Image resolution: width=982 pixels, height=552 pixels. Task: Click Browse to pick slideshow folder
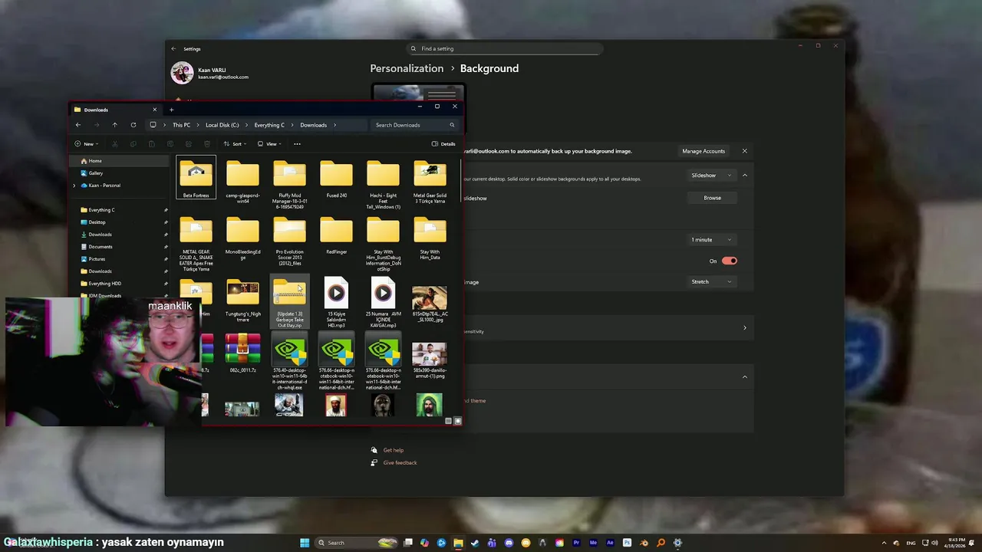[713, 198]
